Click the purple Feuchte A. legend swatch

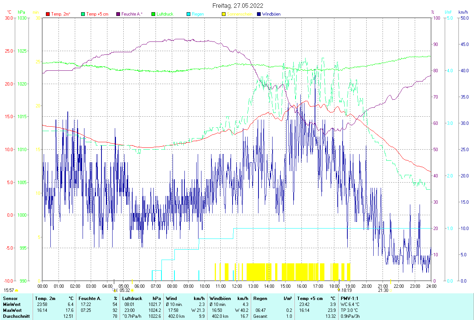[118, 14]
